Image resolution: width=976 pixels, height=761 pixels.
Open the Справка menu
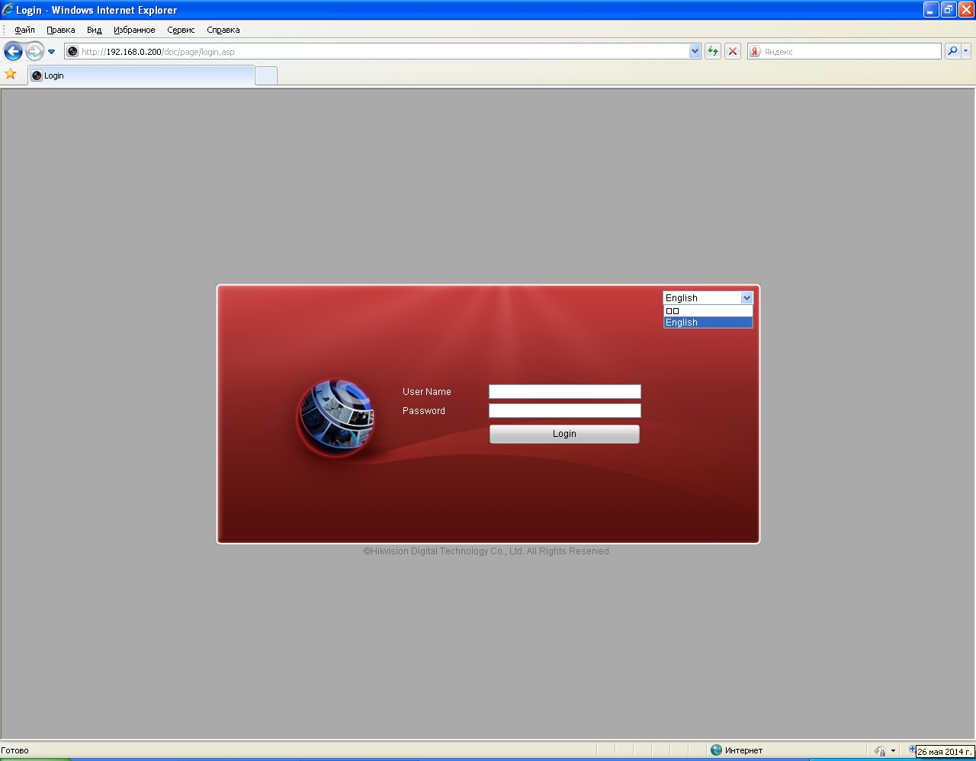click(223, 30)
